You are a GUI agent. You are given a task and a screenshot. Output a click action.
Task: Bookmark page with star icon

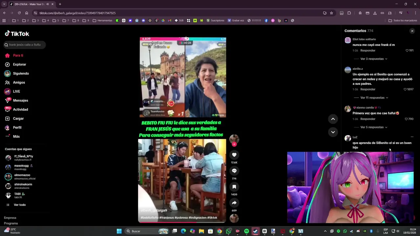331,13
